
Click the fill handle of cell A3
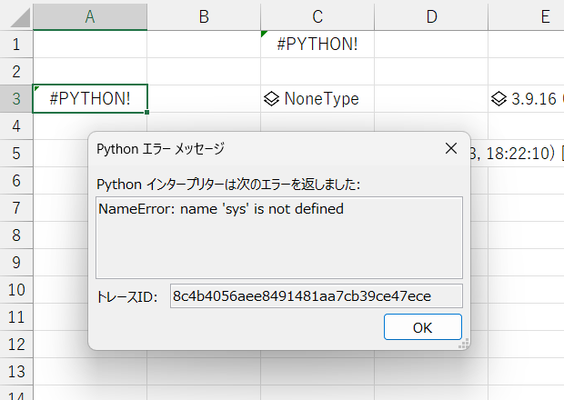coord(146,112)
